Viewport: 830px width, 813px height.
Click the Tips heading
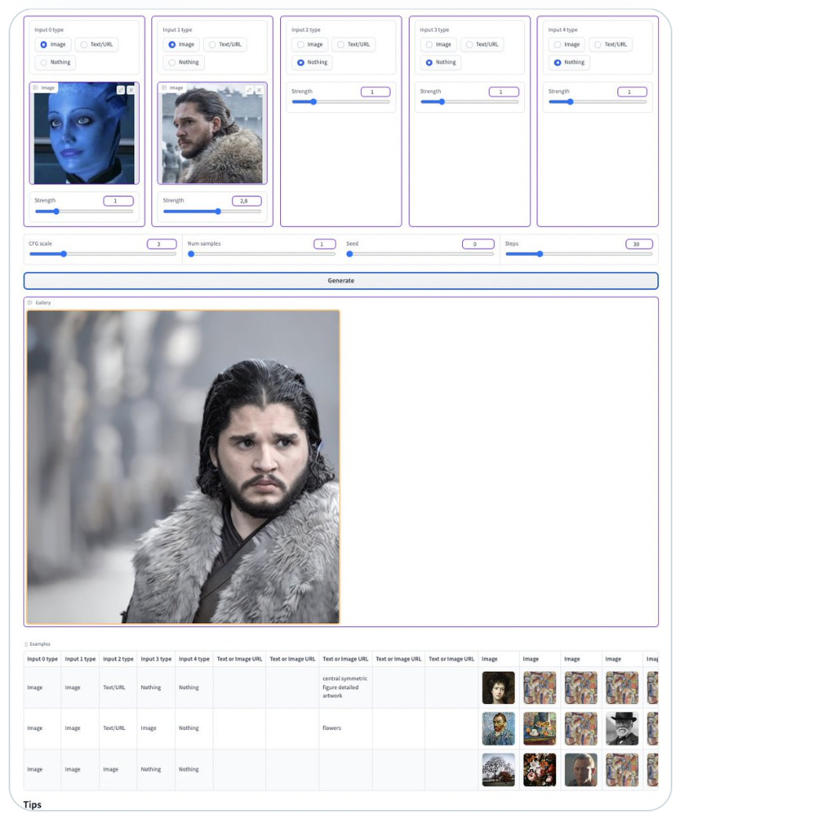32,804
